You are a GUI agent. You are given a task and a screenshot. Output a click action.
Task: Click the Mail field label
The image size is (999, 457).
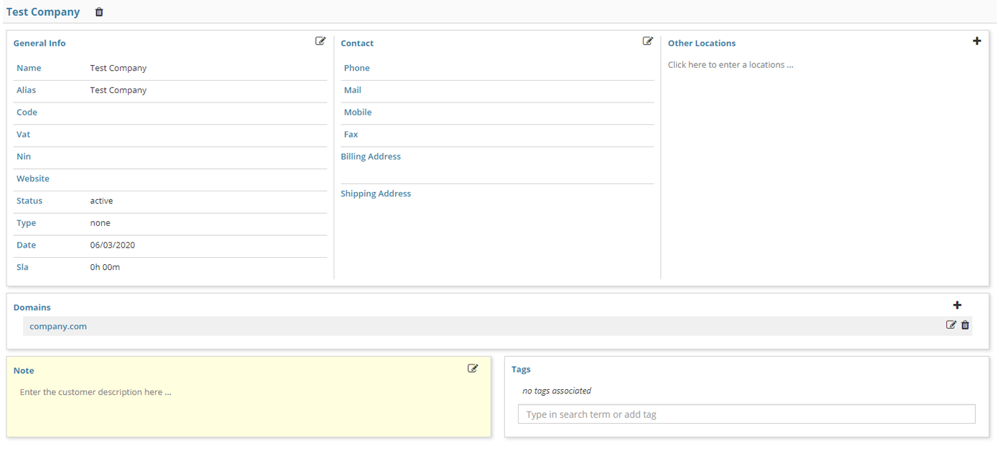(353, 90)
